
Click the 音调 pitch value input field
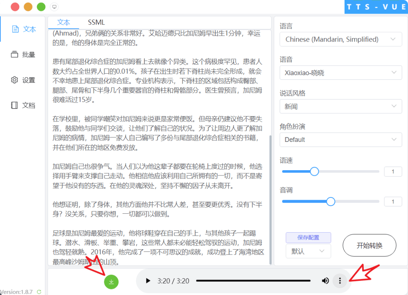click(x=393, y=201)
